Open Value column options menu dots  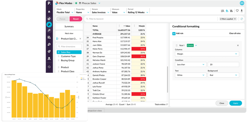[119, 26]
